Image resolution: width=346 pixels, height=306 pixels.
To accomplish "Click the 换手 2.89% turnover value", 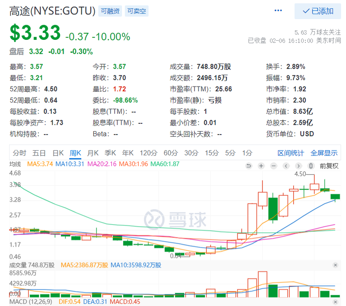I will [296, 66].
